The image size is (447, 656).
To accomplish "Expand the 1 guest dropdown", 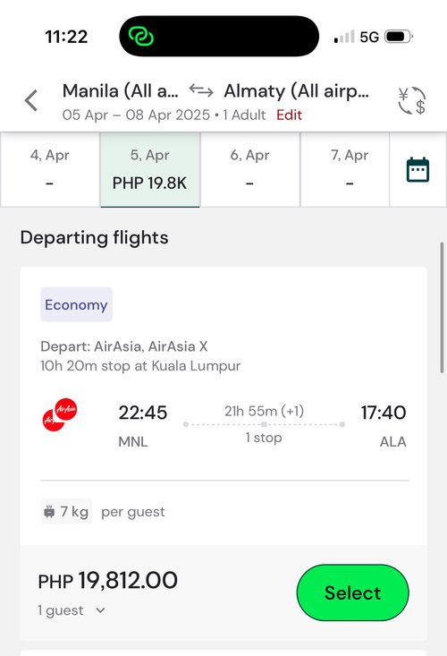I will 71,610.
